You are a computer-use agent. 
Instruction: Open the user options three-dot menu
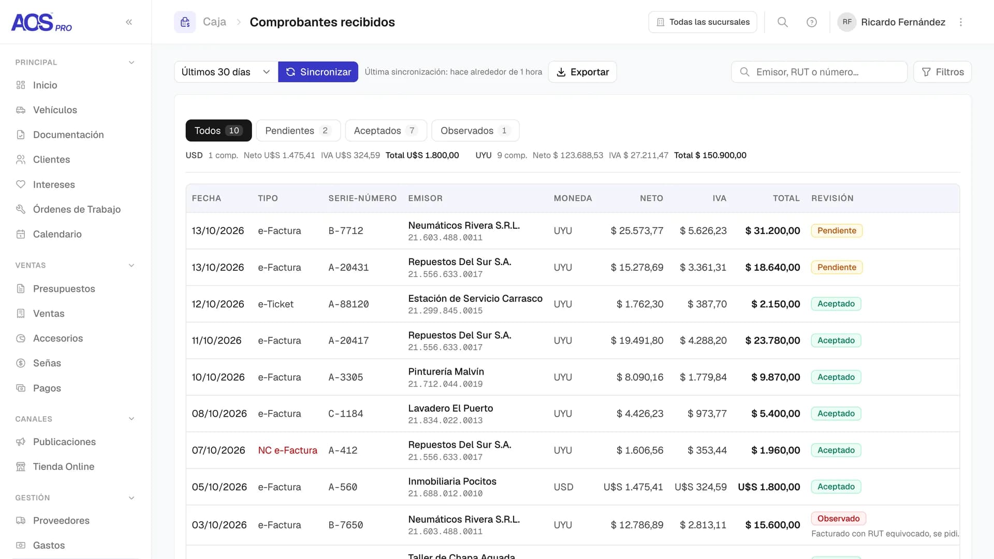(961, 22)
